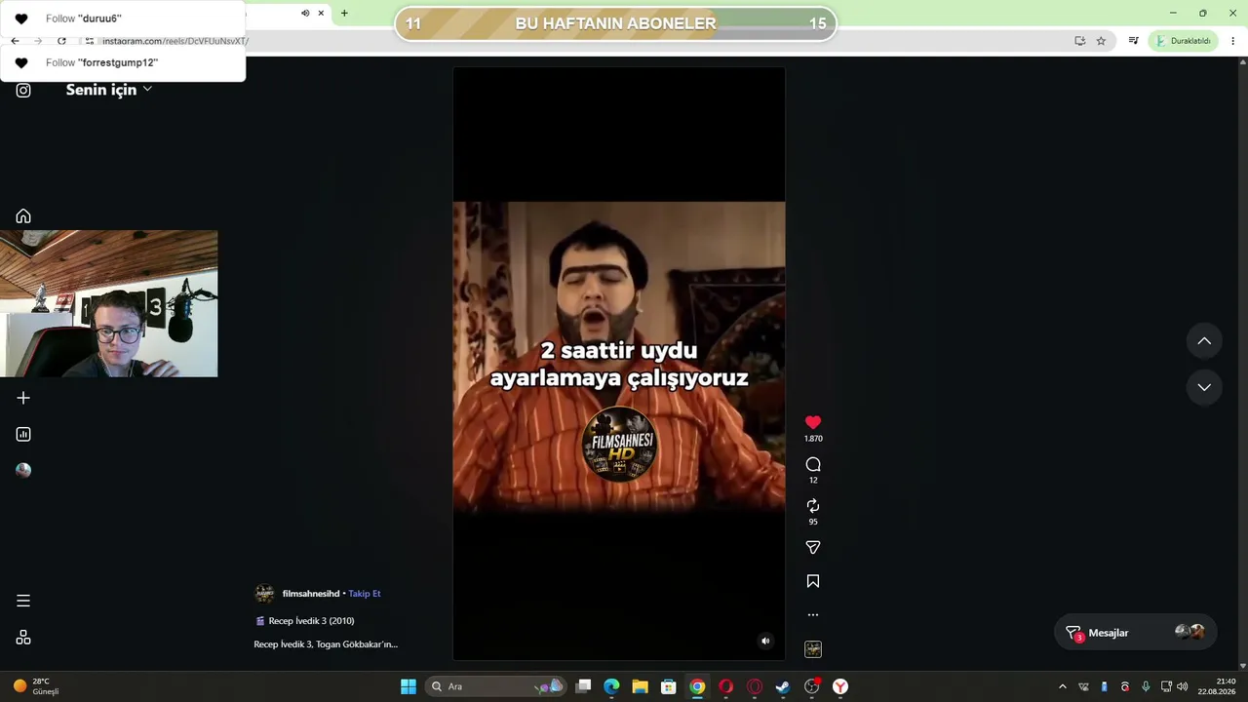1248x702 pixels.
Task: Open Task View on the taskbar
Action: (583, 686)
